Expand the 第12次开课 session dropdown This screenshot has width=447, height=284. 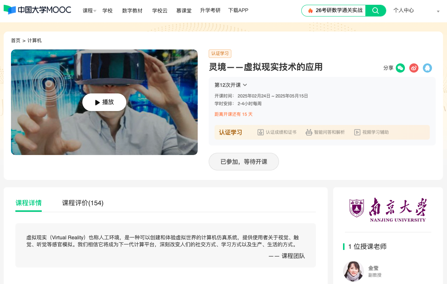click(245, 85)
